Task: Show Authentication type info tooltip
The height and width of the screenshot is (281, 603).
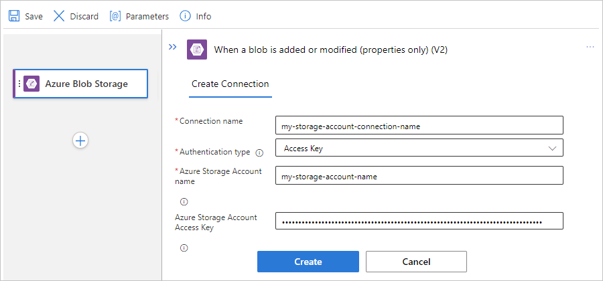Action: (259, 153)
